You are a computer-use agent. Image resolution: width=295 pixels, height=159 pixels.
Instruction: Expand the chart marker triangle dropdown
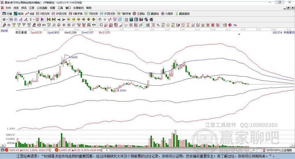tap(239, 34)
